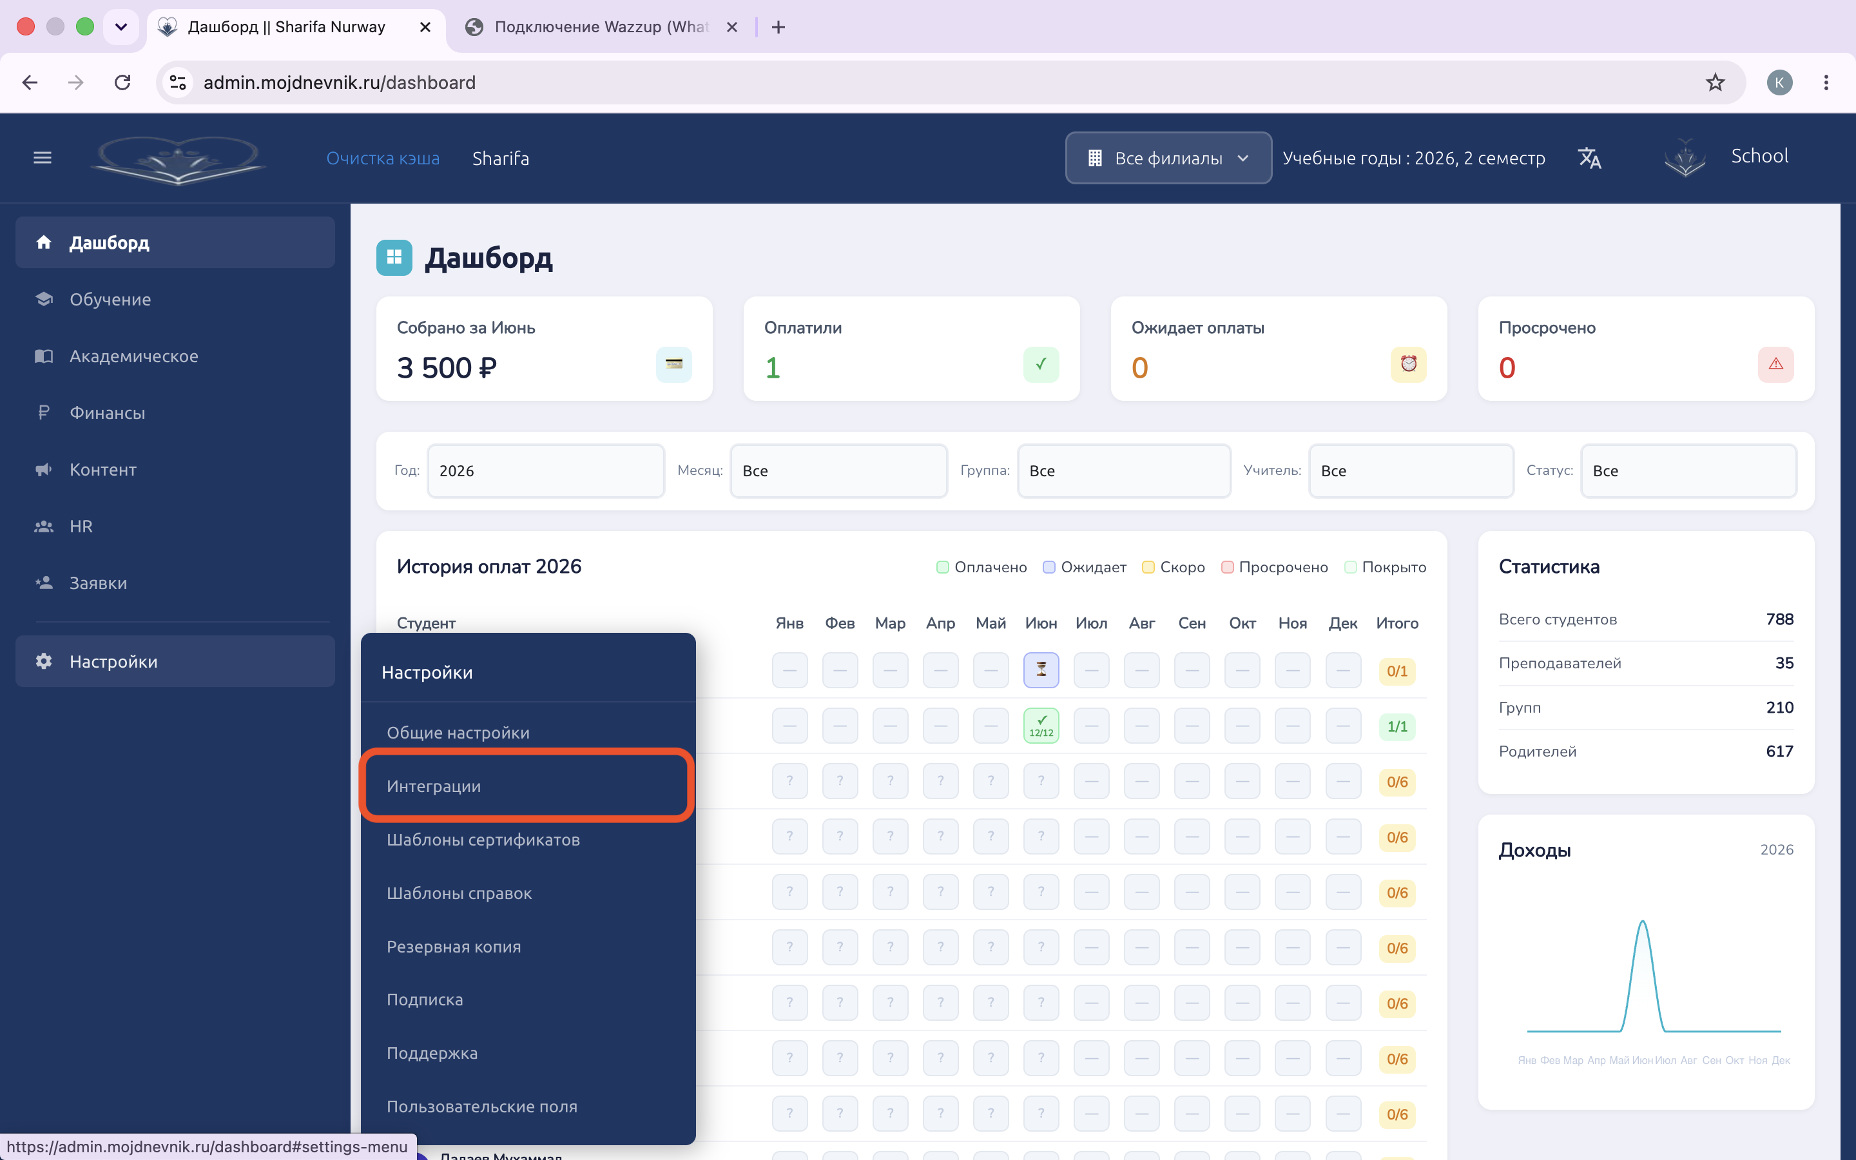
Task: Click the hourglass cell under Июн
Action: coord(1041,670)
